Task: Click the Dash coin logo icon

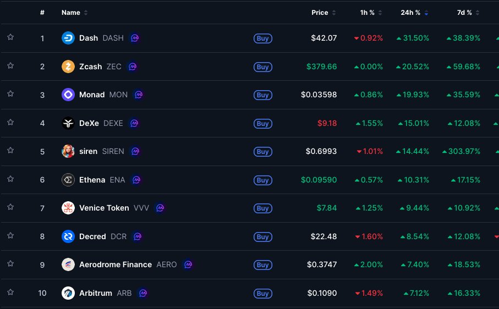Action: 68,38
